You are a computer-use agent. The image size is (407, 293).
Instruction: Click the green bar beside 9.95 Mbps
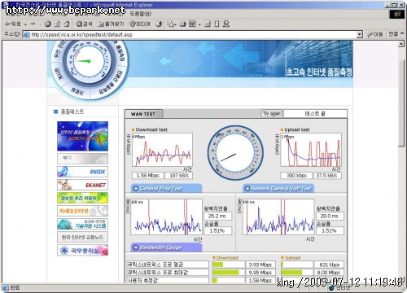point(225,273)
